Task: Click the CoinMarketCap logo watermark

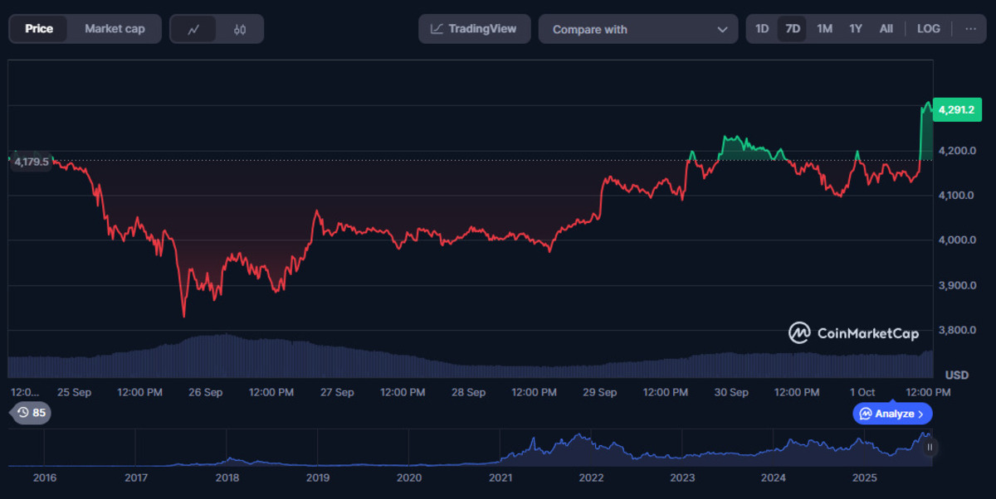Action: coord(854,333)
